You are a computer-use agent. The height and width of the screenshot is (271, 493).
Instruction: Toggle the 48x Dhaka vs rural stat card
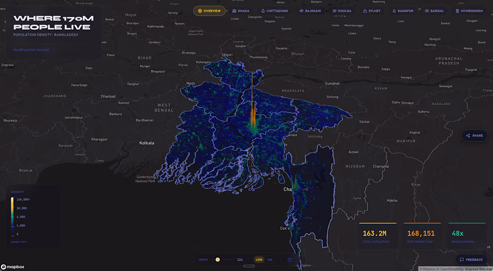pyautogui.click(x=467, y=235)
